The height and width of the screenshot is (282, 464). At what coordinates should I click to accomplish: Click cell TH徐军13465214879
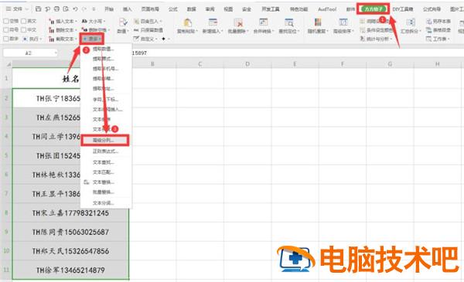pos(70,270)
